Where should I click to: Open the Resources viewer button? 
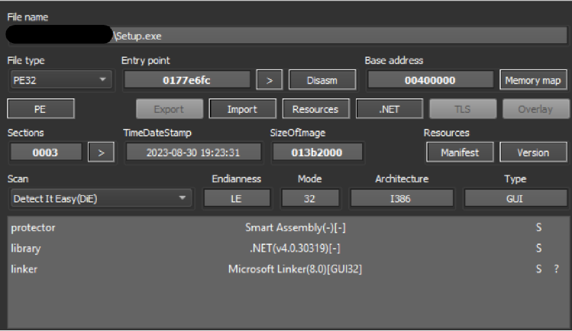click(316, 109)
